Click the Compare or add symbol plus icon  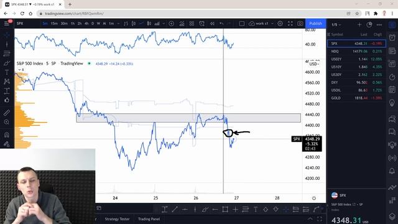(x=172, y=24)
